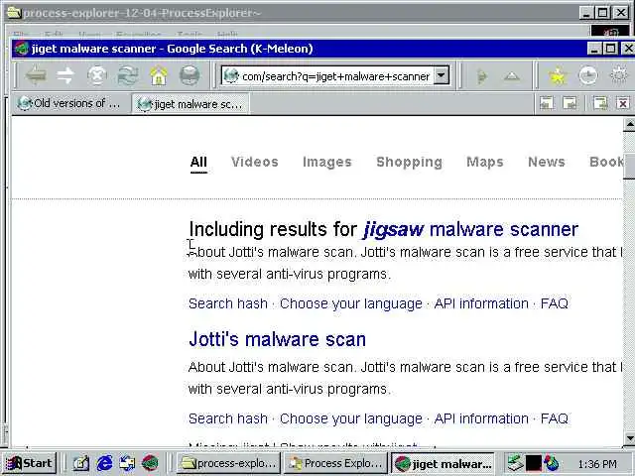Viewport: 635px width, 476px height.
Task: Click 'Search hash' under first snippet
Action: tap(228, 303)
